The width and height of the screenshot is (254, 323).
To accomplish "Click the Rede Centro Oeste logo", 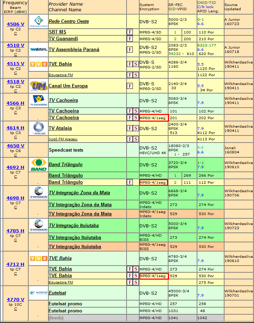I will [x=38, y=22].
